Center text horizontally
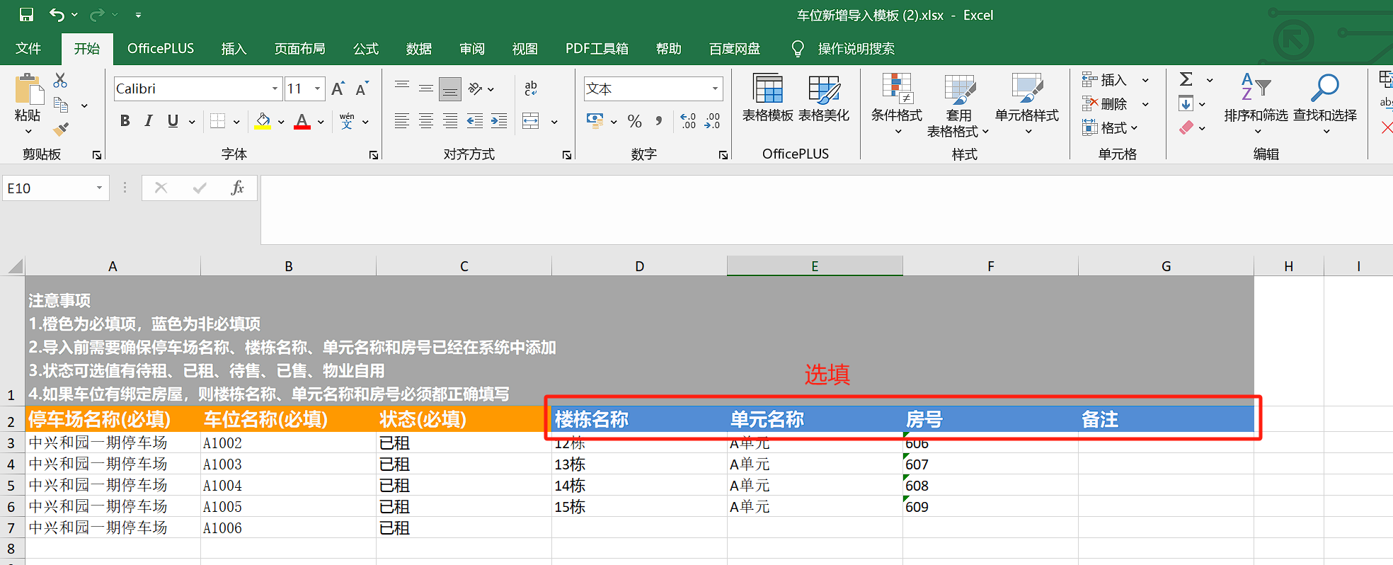Viewport: 1393px width, 565px height. (426, 121)
